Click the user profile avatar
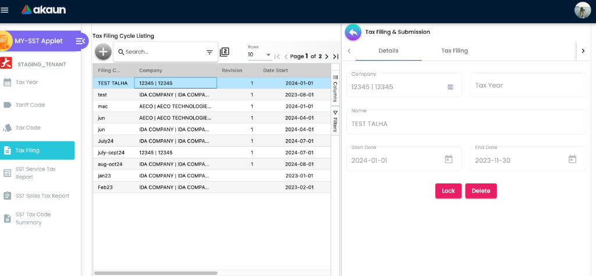The image size is (596, 276). pos(582,10)
